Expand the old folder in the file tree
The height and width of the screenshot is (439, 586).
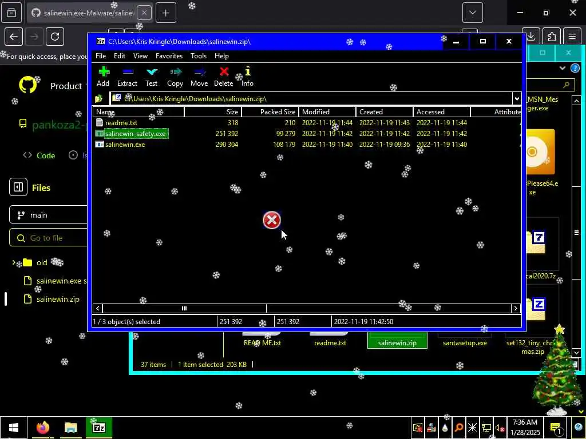(x=14, y=262)
